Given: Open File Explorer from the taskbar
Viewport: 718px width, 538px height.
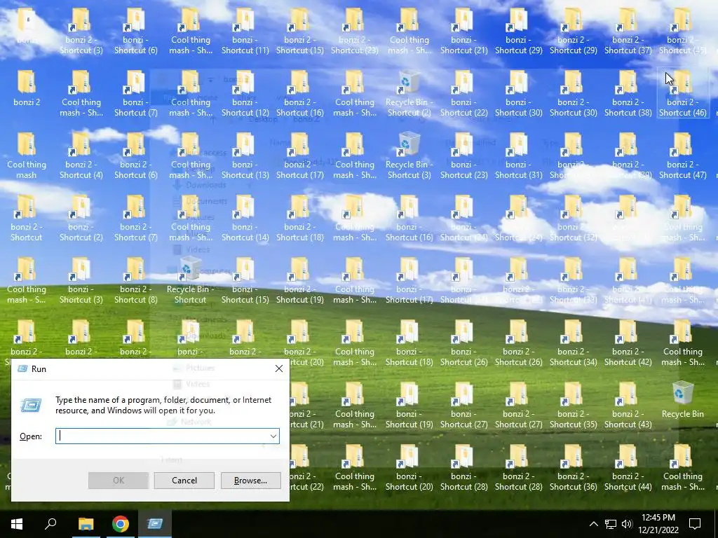Looking at the screenshot, I should [x=86, y=524].
